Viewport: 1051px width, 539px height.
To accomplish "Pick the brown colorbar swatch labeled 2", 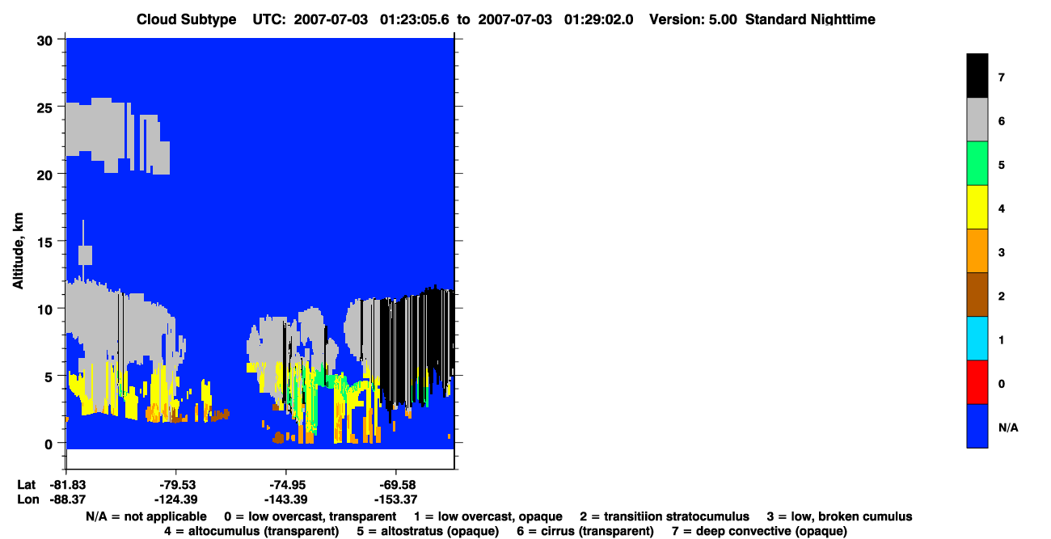I will (977, 294).
